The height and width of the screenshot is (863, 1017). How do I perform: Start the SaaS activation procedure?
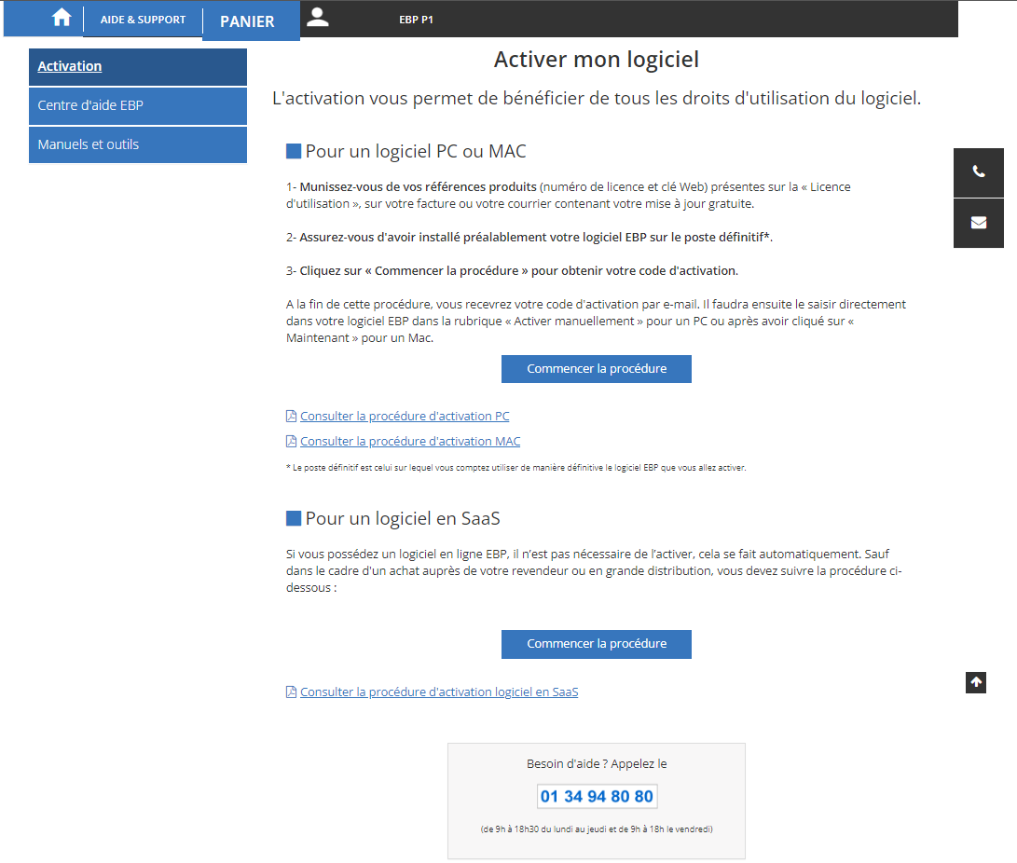(596, 644)
